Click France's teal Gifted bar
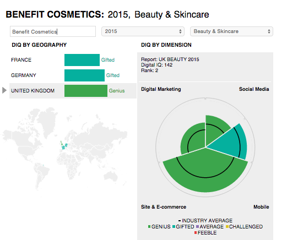The height and width of the screenshot is (240, 287). pos(82,60)
